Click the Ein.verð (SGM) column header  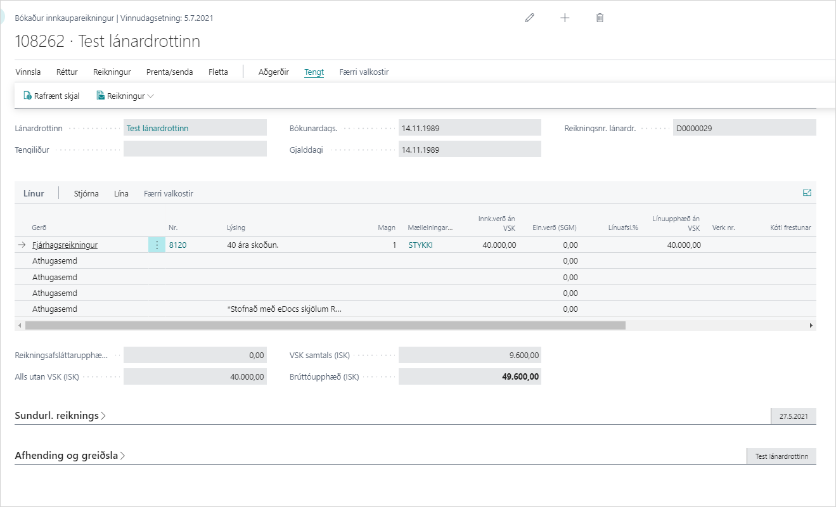click(x=554, y=228)
